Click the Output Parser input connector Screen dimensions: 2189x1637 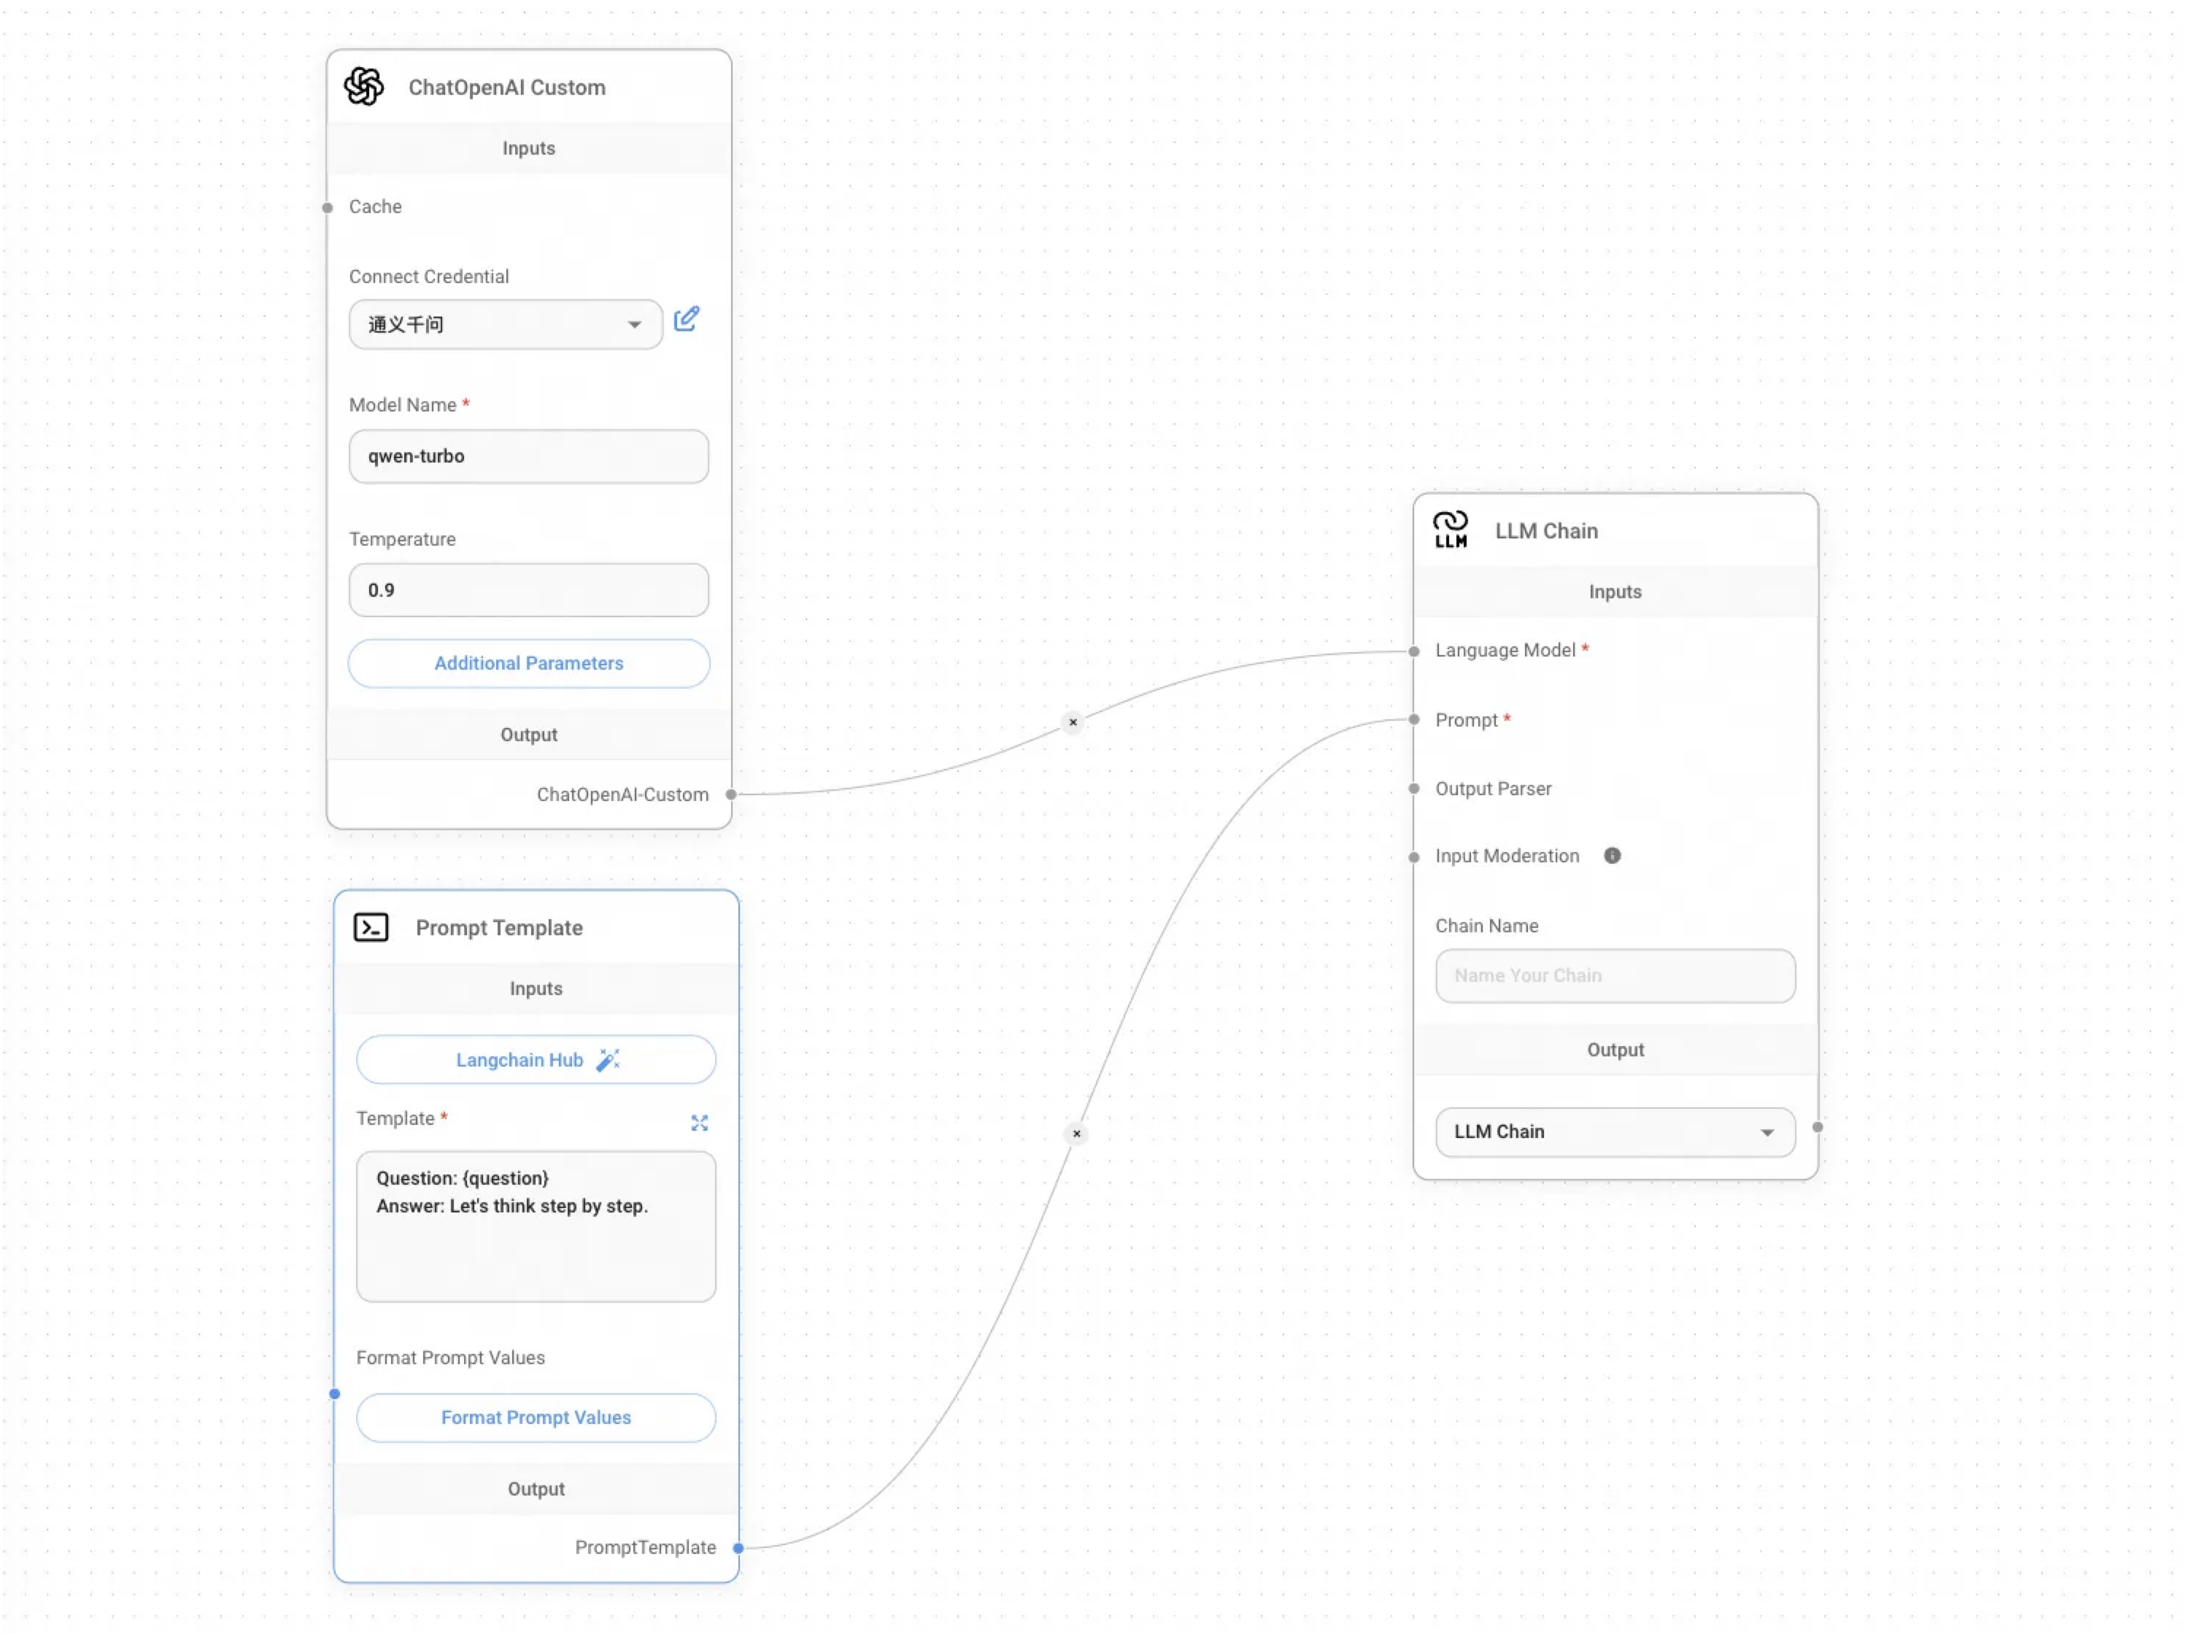[1414, 789]
